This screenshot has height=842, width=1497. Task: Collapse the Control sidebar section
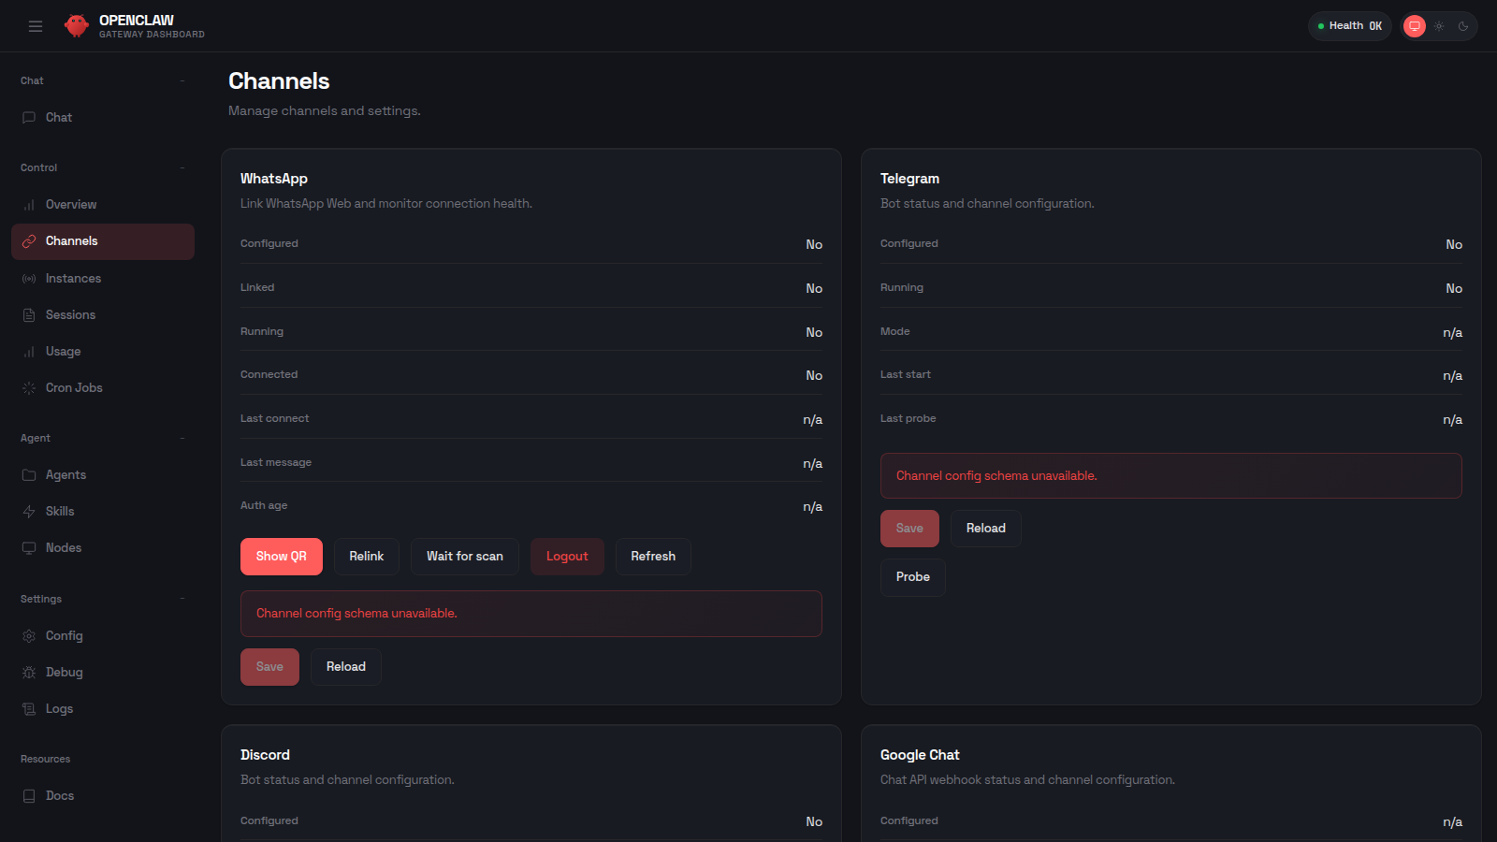coord(182,167)
